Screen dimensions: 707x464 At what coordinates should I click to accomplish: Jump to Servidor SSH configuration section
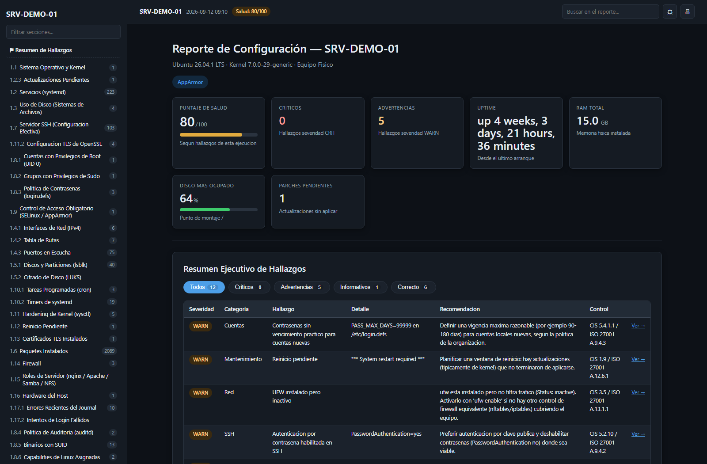click(x=63, y=128)
